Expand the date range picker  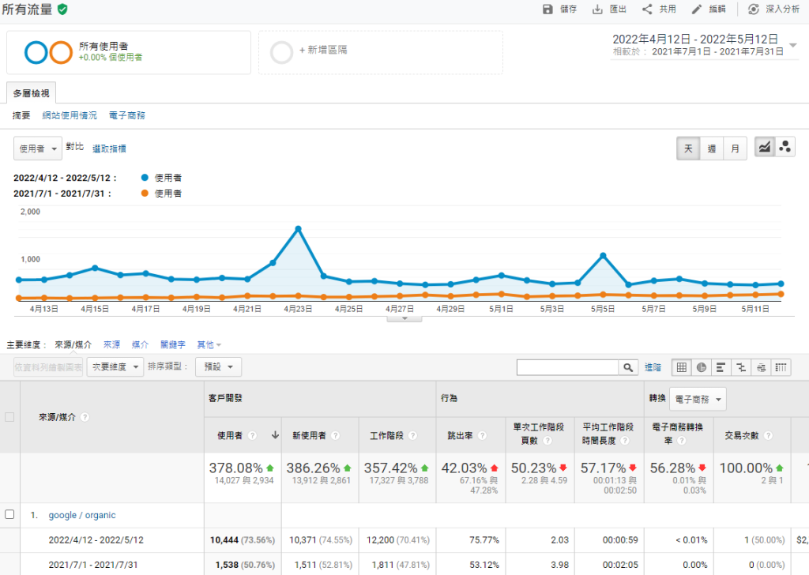click(792, 45)
